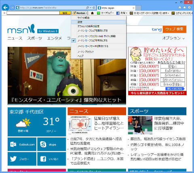Click the sunny cloud weather icon
194x173 pixels.
[23, 123]
